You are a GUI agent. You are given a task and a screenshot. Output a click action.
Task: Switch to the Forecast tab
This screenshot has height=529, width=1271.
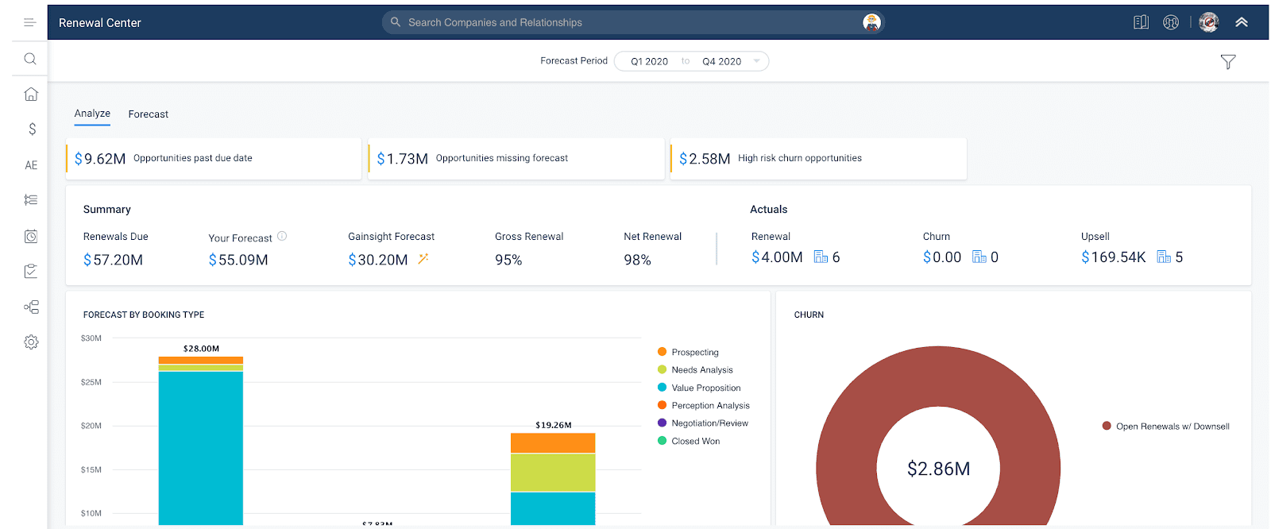149,114
